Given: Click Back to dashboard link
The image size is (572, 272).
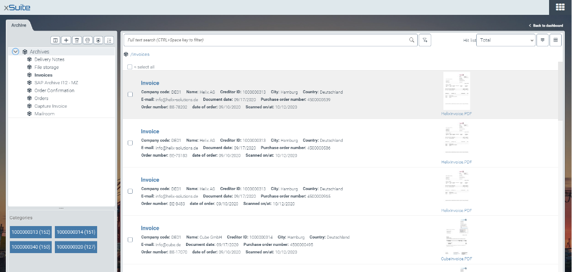Looking at the screenshot, I should (x=546, y=26).
